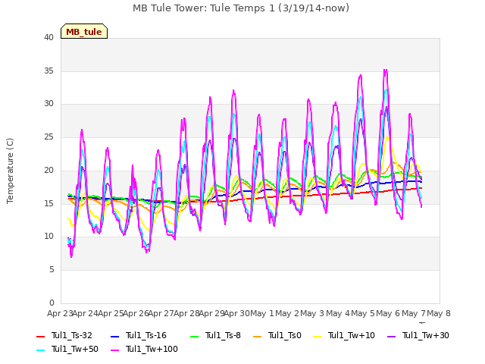Click the 0 y-axis tick label
The width and height of the screenshot is (485, 364).
tap(52, 303)
